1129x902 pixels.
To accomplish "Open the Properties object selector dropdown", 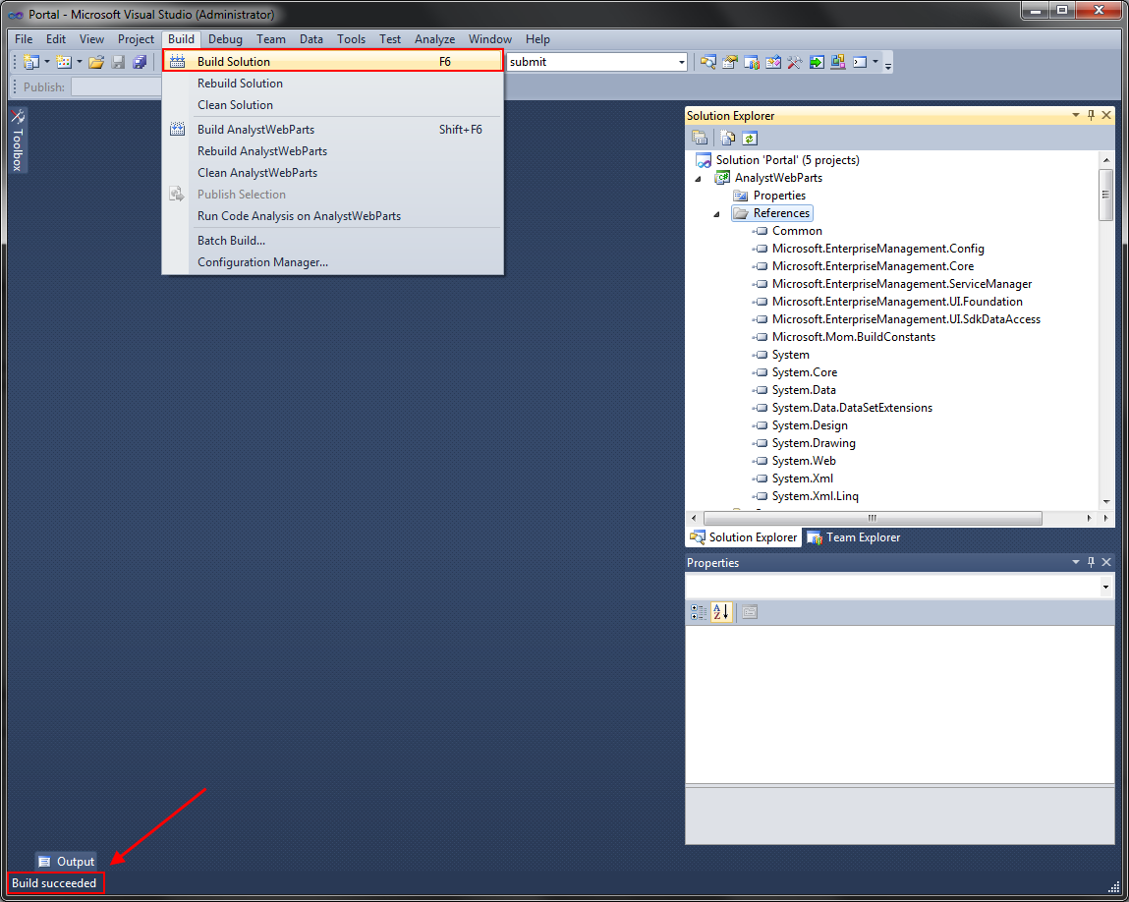I will [1106, 588].
